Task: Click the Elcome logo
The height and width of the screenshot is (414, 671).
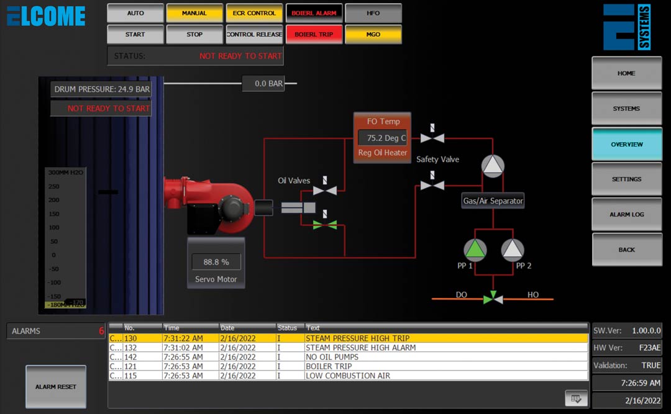Action: coord(46,16)
